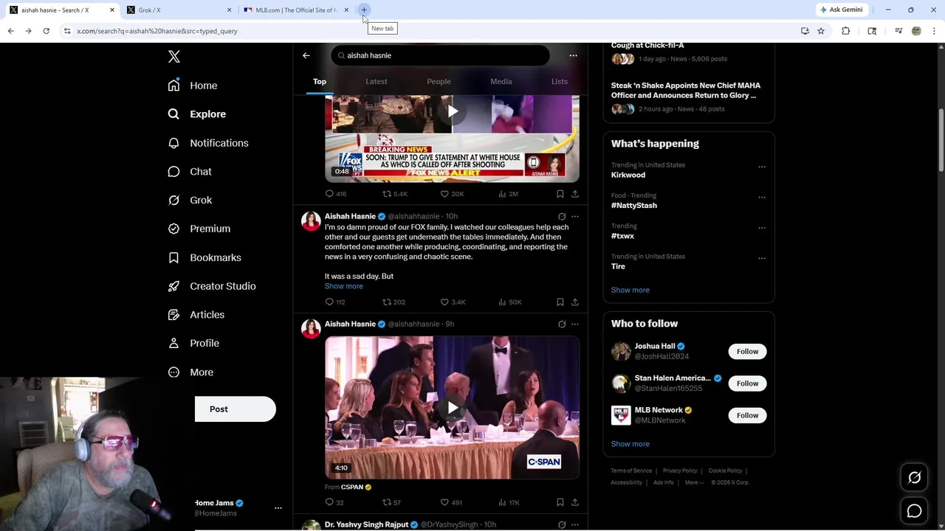The image size is (945, 531).
Task: Click the back arrow beside search box
Action: (x=306, y=55)
